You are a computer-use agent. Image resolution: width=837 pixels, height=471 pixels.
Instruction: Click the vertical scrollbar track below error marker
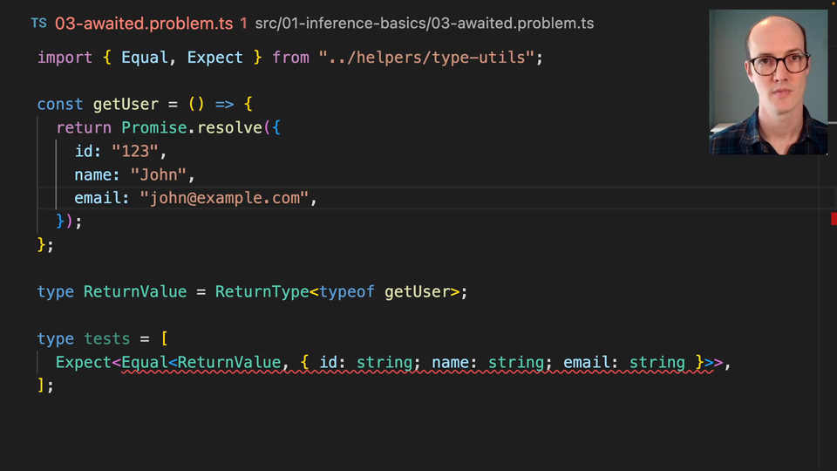point(834,349)
